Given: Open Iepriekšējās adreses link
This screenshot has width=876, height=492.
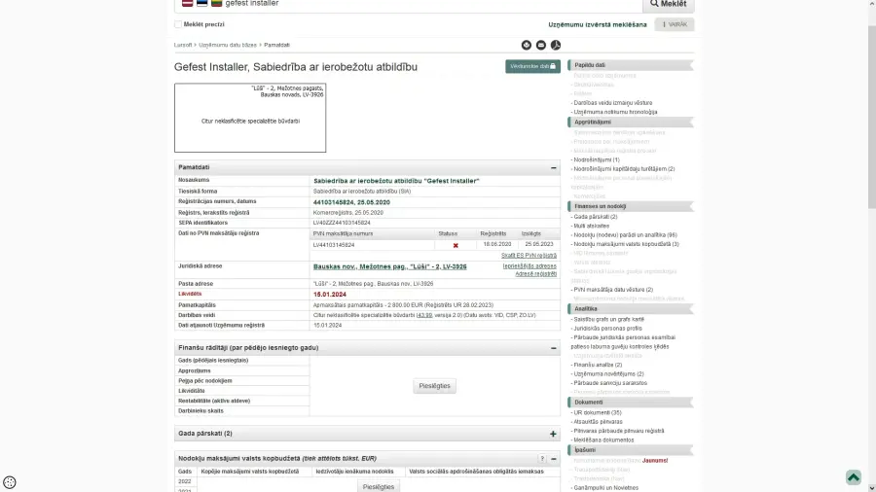Looking at the screenshot, I should point(529,266).
